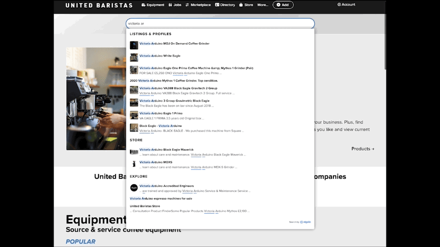Click 'VA EAGLE 1 PRIMA 3.5 years old' snippet
440x247 pixels.
coord(171,118)
